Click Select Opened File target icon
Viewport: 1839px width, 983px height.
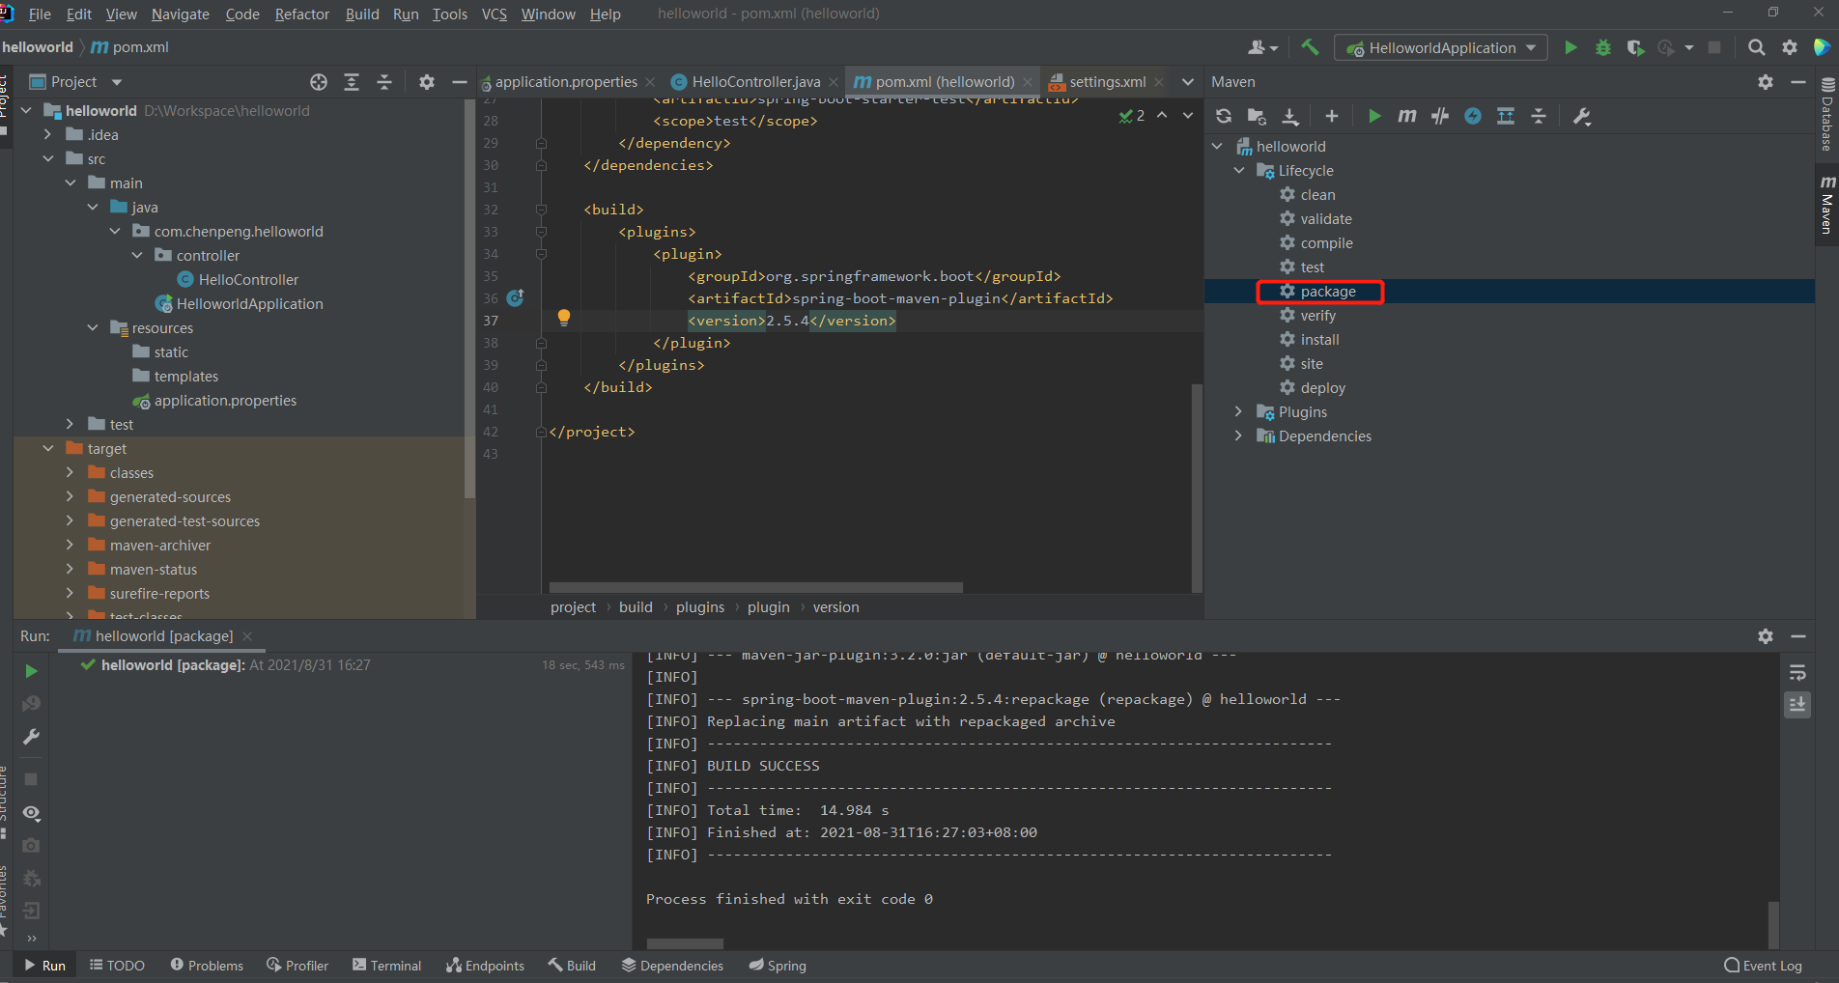tap(319, 82)
